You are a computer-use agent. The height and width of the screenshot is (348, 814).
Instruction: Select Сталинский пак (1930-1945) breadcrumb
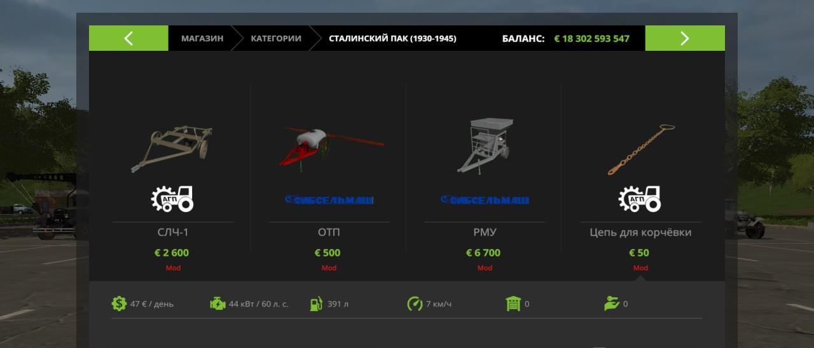pyautogui.click(x=392, y=38)
